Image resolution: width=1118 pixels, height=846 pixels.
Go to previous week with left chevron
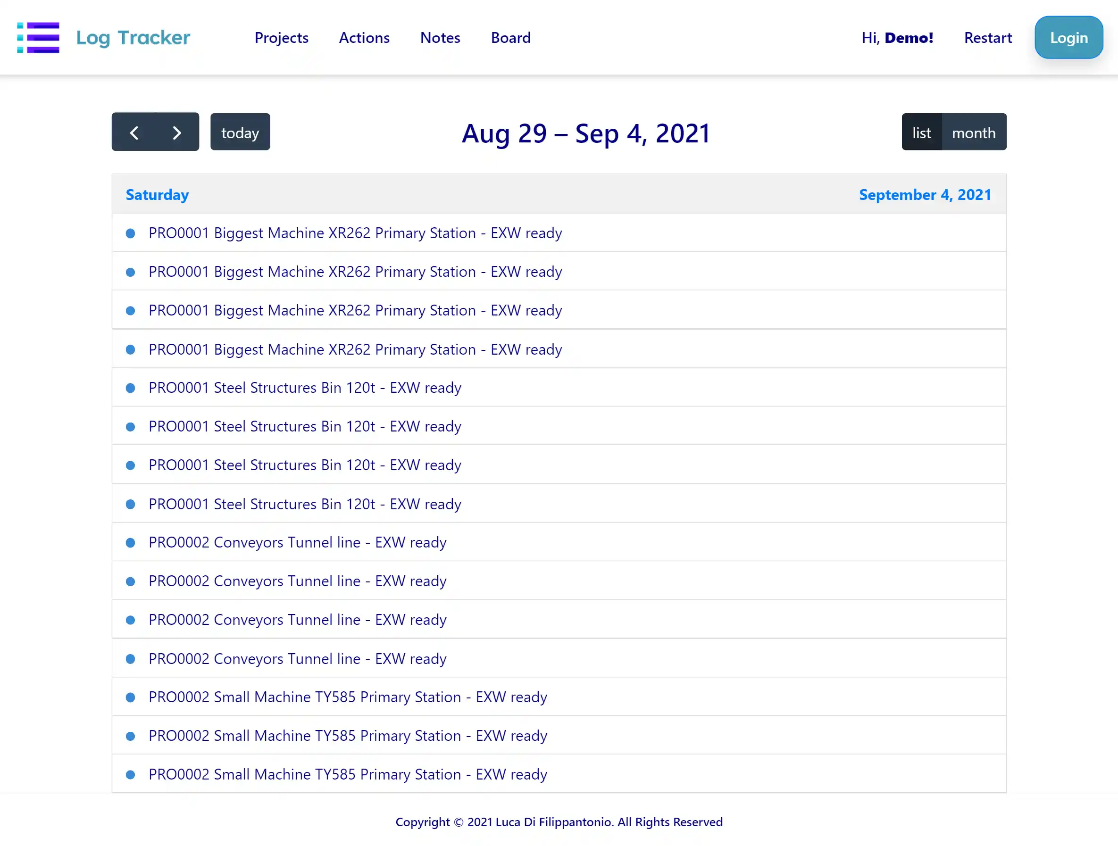click(x=134, y=133)
